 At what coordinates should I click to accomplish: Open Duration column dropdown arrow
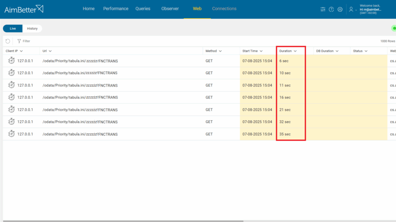(295, 51)
